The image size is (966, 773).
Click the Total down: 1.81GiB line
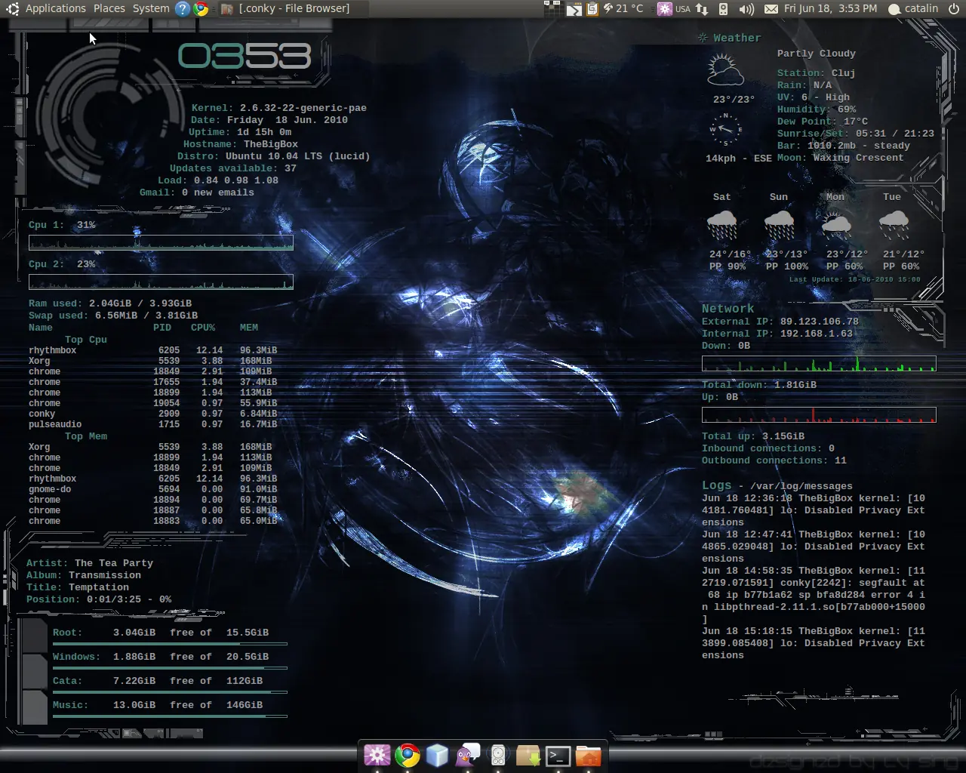point(759,385)
